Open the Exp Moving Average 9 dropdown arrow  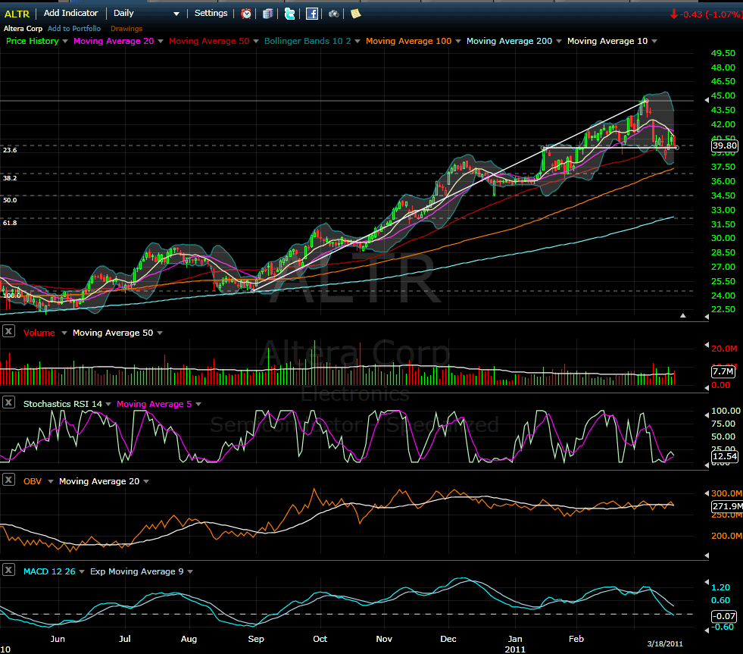point(190,571)
